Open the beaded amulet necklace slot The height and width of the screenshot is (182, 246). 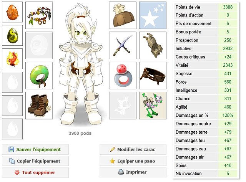[x=39, y=15]
